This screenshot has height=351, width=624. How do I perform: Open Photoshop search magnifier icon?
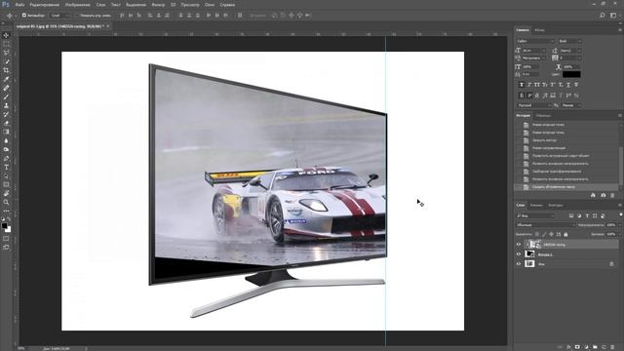point(603,16)
